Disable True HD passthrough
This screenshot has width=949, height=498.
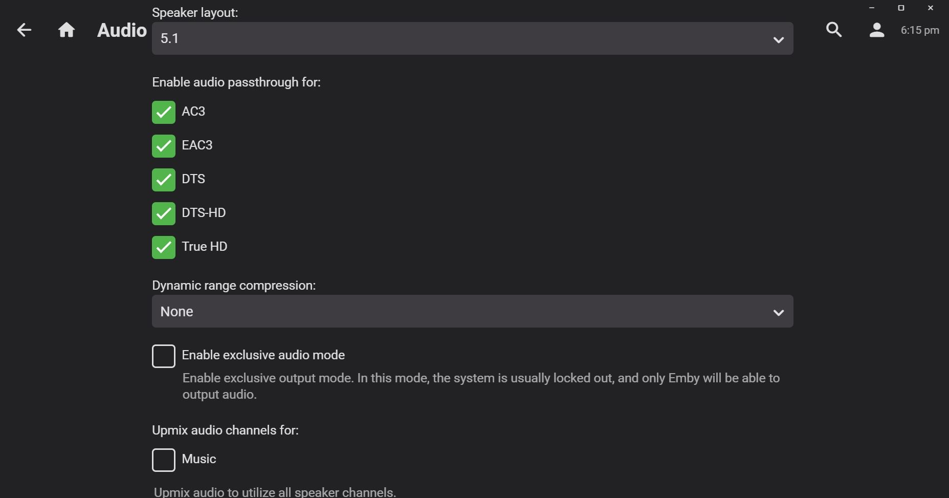(164, 248)
